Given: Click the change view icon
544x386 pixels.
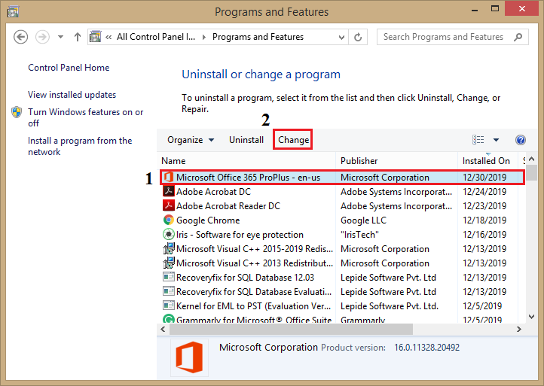Looking at the screenshot, I should point(478,140).
